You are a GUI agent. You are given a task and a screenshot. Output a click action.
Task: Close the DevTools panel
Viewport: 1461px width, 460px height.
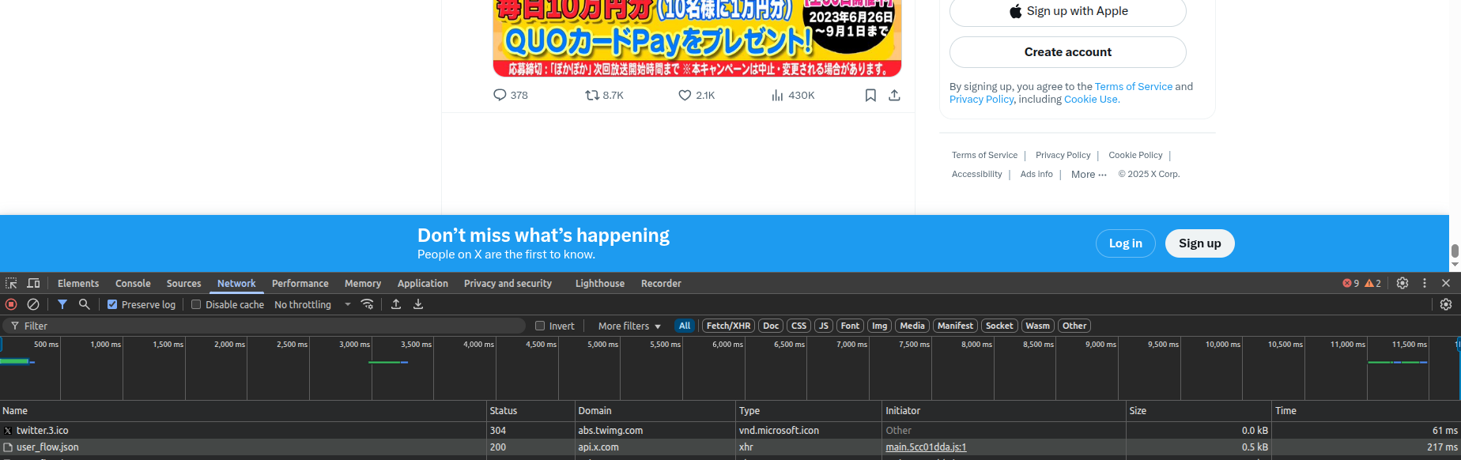click(1446, 283)
